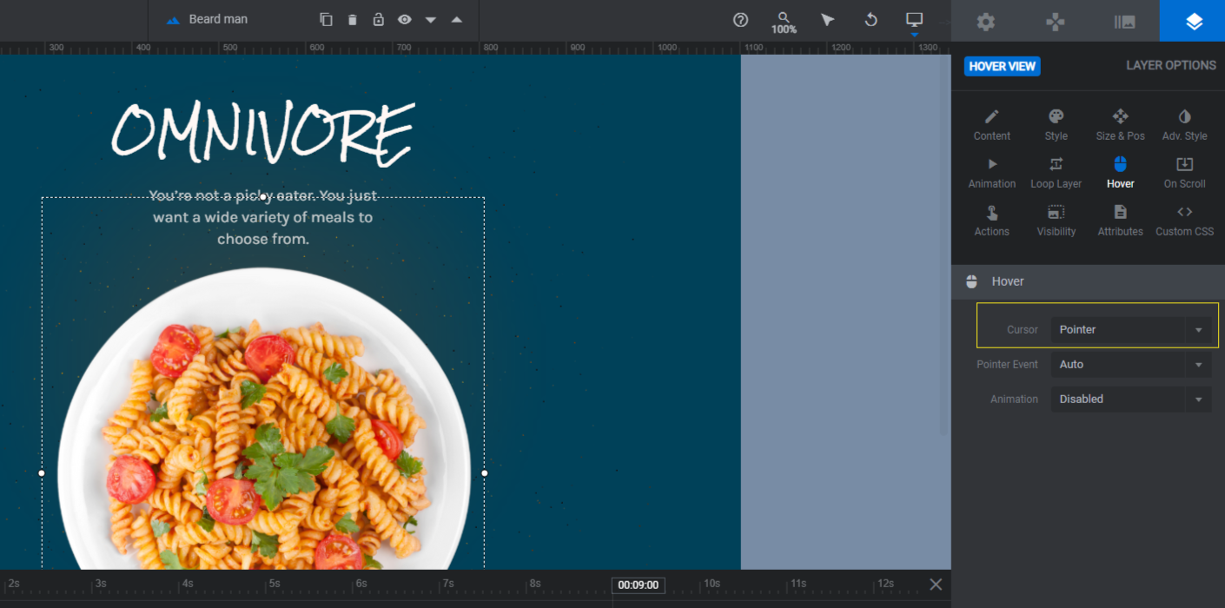Click the 00:09:00 timeline time marker

pos(638,585)
